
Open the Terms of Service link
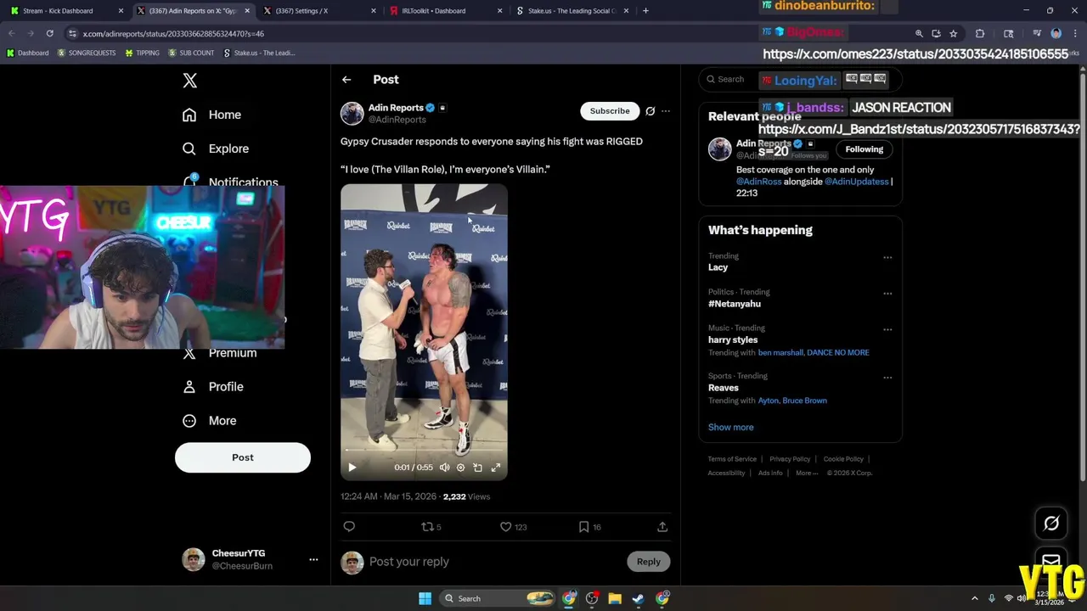click(732, 459)
